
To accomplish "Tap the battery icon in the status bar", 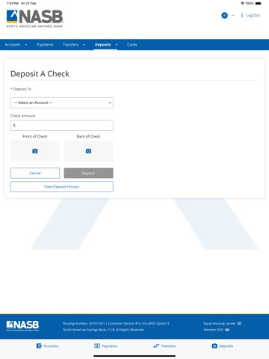I will 259,3.
